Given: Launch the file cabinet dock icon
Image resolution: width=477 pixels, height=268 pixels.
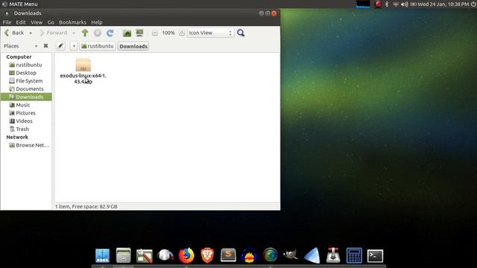Looking at the screenshot, I should (123, 255).
